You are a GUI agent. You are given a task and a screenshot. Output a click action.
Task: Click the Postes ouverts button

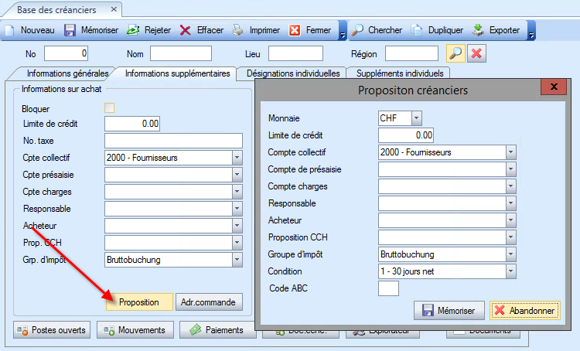tap(52, 330)
